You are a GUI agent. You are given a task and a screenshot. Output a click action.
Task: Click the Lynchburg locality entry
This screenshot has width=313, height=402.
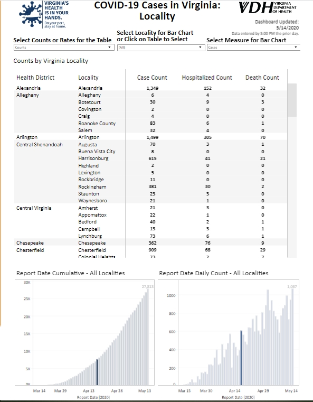point(90,236)
